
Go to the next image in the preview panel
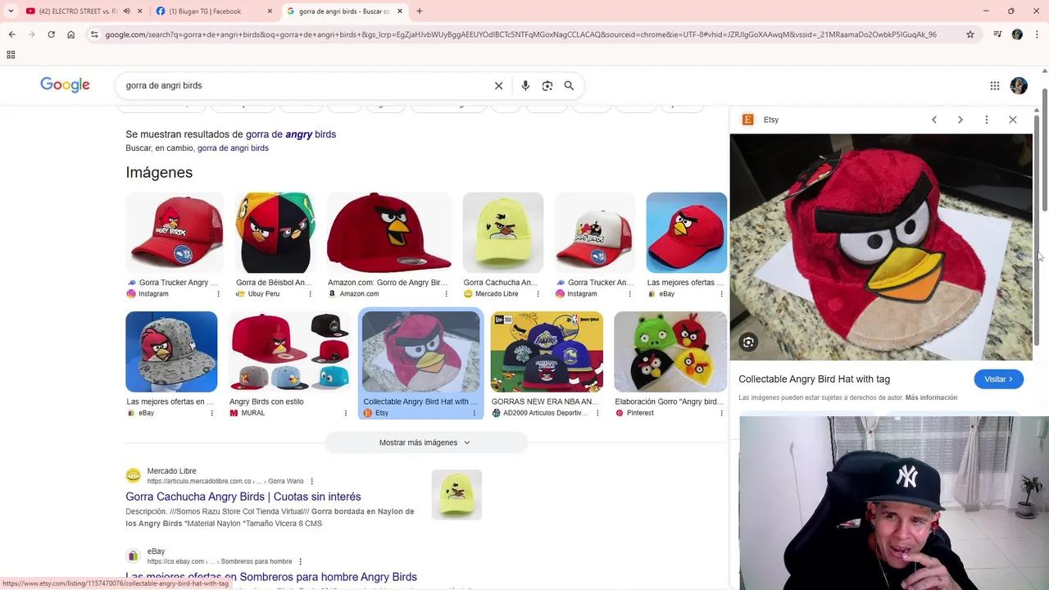point(960,120)
